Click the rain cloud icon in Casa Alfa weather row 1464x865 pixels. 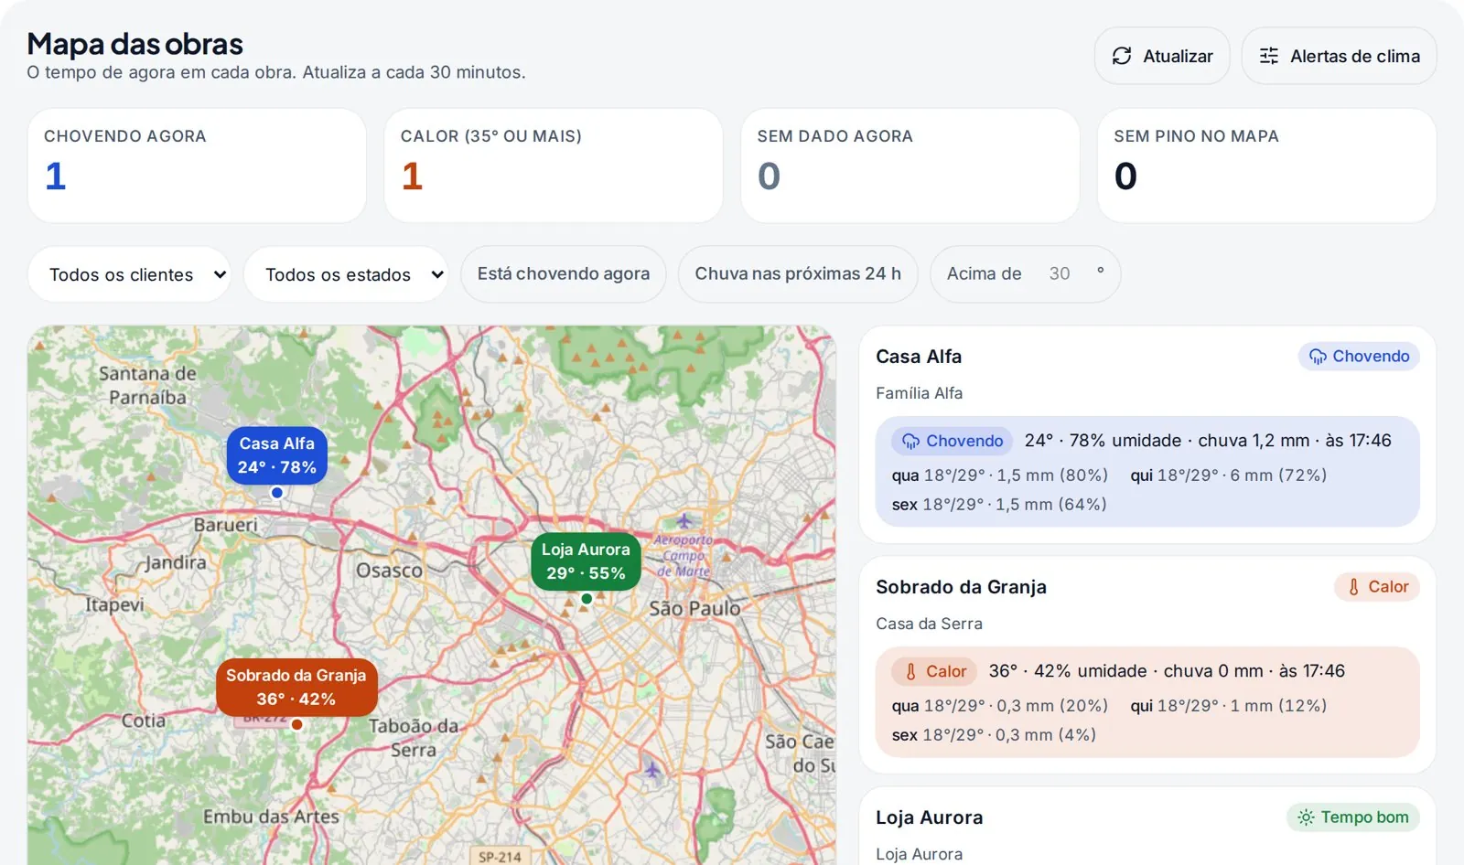[x=911, y=441]
